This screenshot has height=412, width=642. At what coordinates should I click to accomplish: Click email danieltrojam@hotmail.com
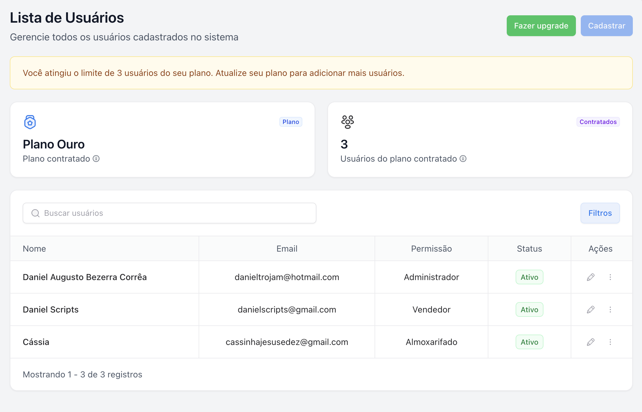pos(287,277)
